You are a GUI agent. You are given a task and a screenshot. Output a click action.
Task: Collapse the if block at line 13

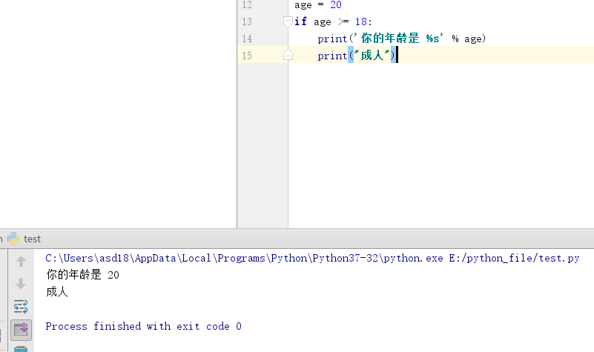[x=288, y=21]
